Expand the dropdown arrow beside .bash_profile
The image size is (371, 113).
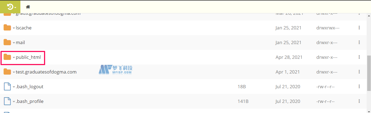coord(14,102)
